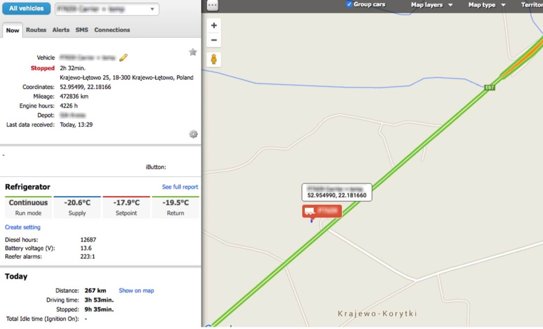Open the three-dot panel toggle button
The height and width of the screenshot is (329, 543).
point(212,5)
